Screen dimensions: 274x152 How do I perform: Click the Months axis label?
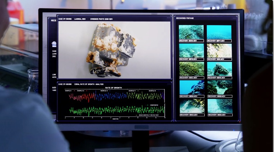point(115,119)
